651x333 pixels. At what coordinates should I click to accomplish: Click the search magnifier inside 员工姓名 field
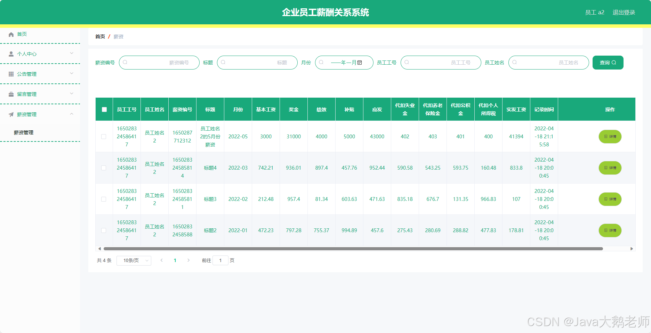[514, 63]
